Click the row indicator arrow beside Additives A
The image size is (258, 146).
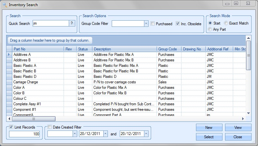tap(9, 55)
